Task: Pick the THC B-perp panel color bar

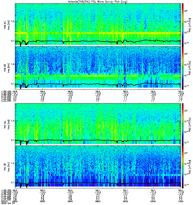Action: pos(183,124)
